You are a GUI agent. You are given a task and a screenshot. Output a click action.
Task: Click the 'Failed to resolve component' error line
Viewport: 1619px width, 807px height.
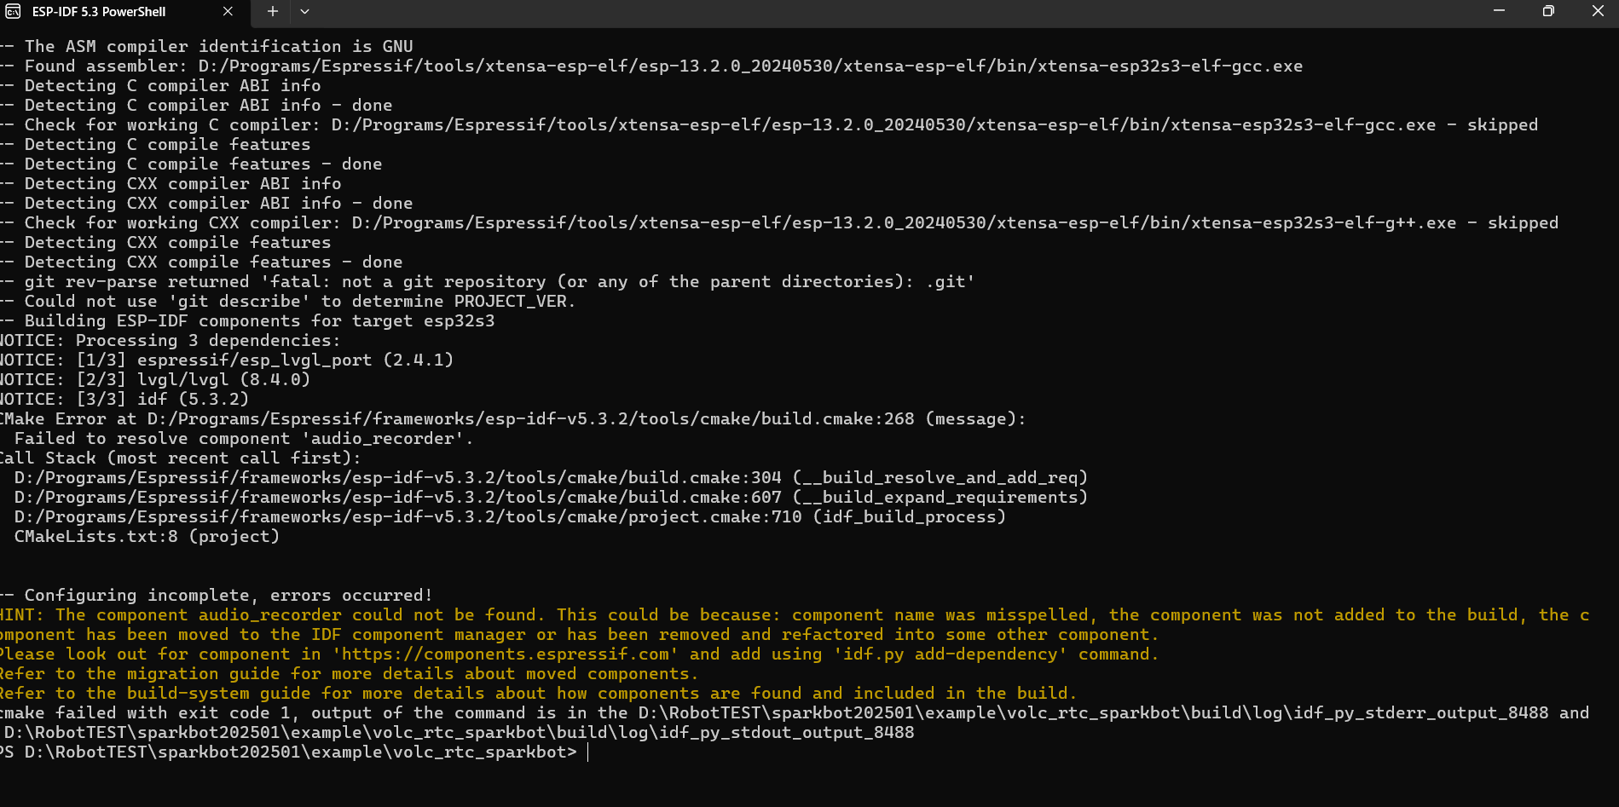[243, 439]
